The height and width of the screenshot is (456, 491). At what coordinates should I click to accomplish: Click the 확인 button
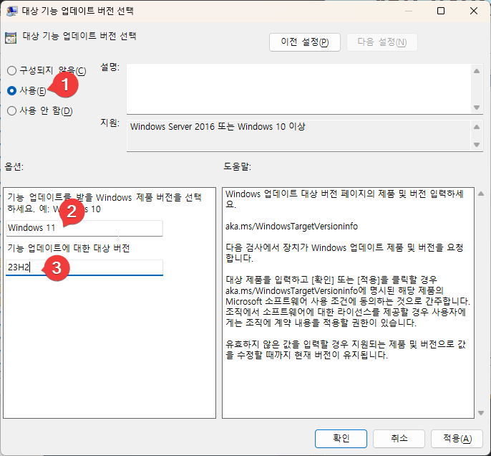341,438
